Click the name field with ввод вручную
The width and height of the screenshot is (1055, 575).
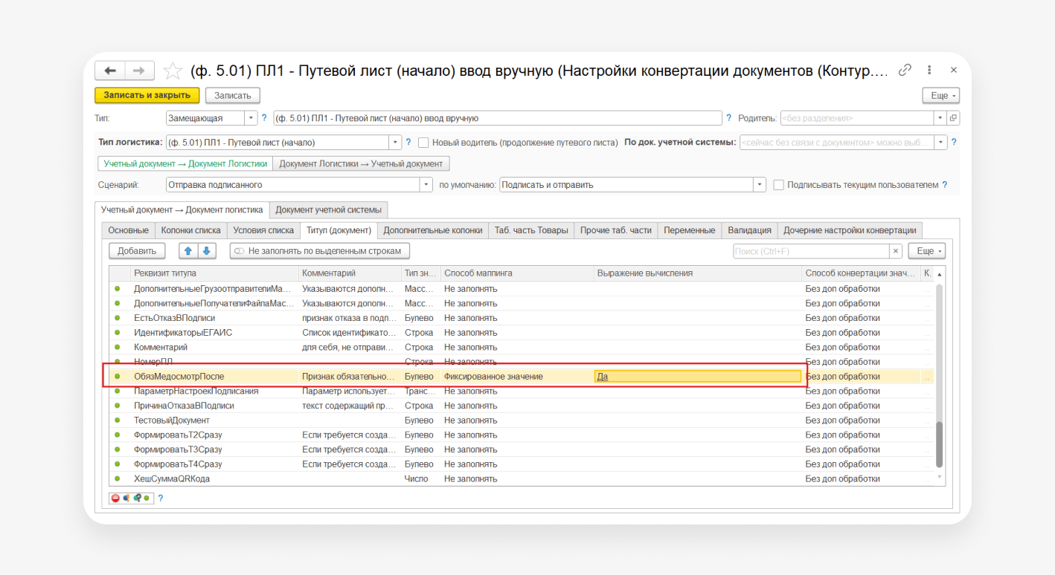[498, 118]
